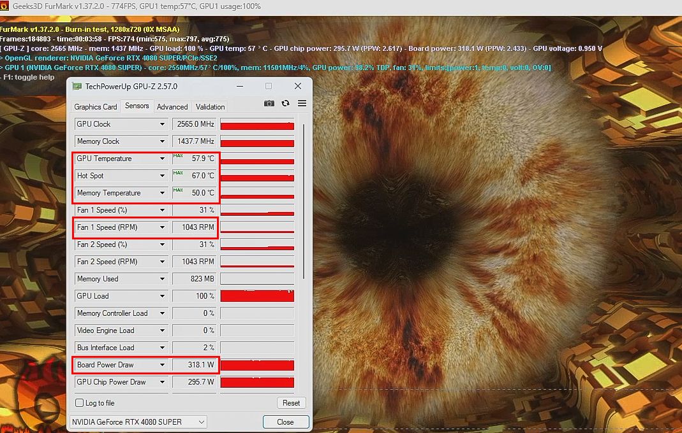The image size is (682, 433).
Task: Click the Board Power Draw history graph
Action: point(257,365)
